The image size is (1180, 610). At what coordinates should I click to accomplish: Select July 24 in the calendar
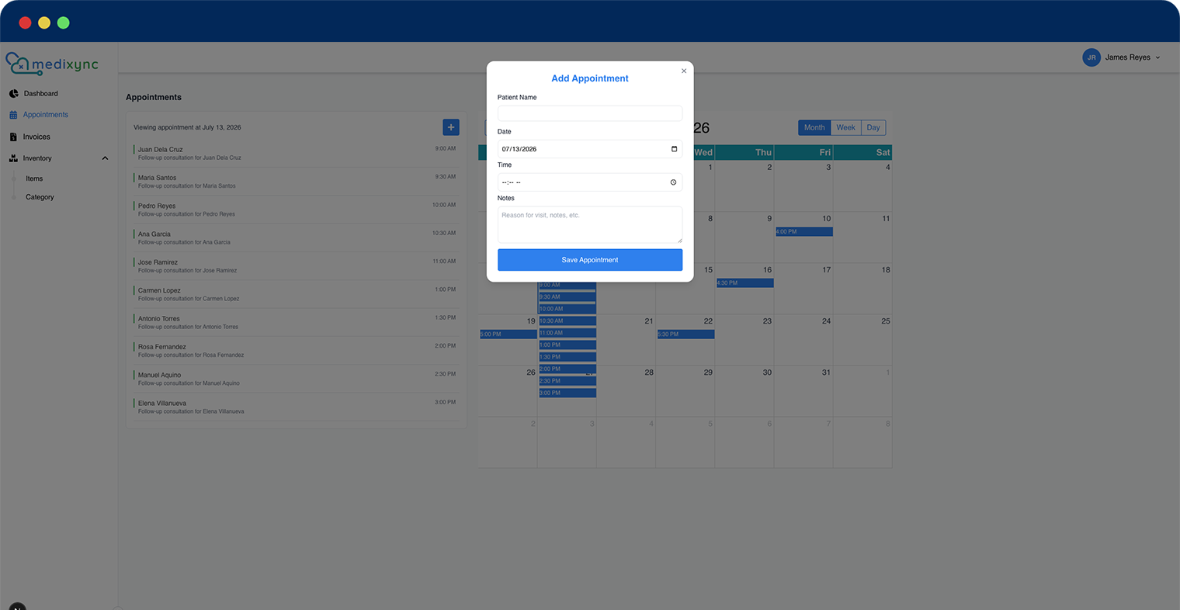pyautogui.click(x=803, y=340)
